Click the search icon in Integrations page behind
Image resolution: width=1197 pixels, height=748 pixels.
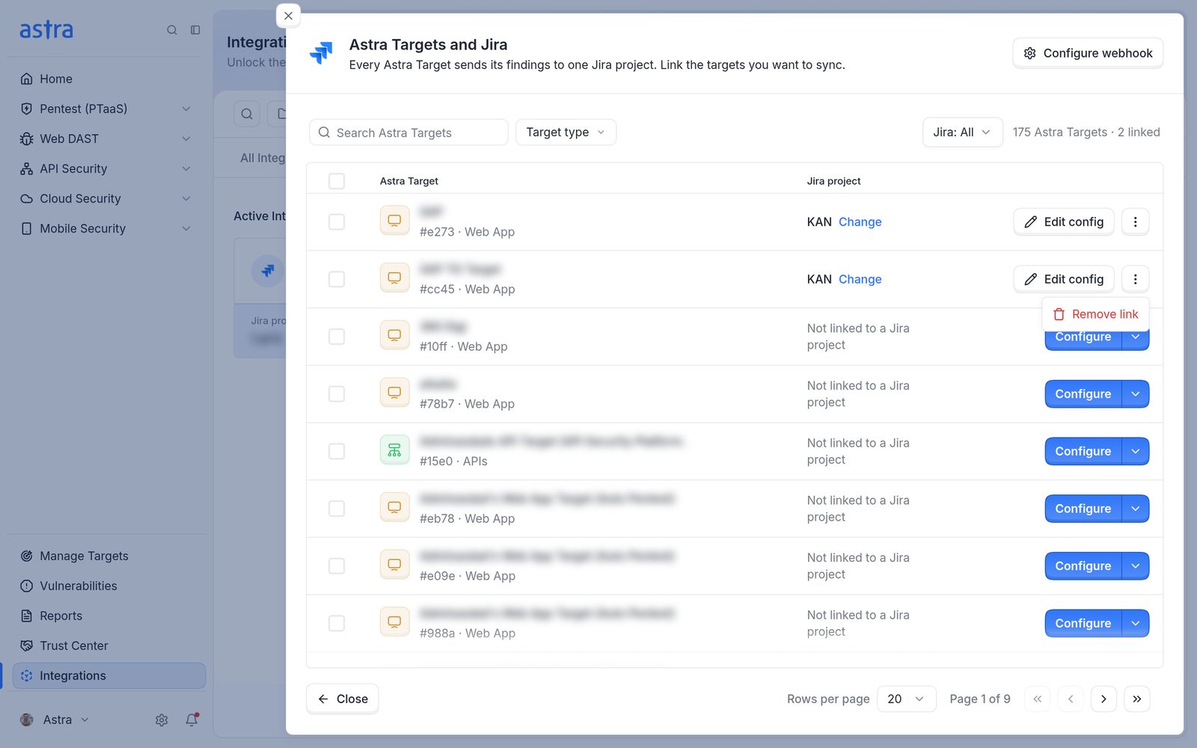247,114
